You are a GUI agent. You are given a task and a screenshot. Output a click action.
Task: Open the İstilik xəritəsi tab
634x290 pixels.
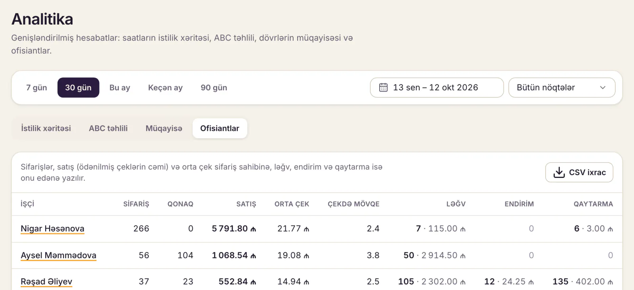tap(46, 128)
